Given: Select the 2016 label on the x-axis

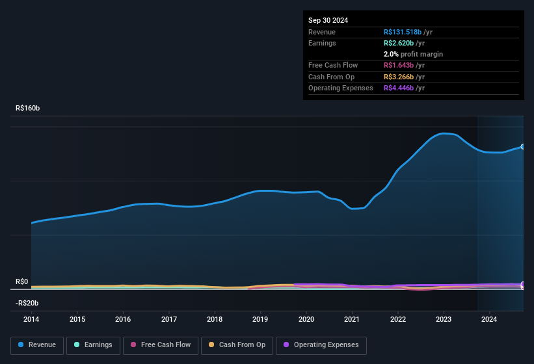Looking at the screenshot, I should [123, 319].
